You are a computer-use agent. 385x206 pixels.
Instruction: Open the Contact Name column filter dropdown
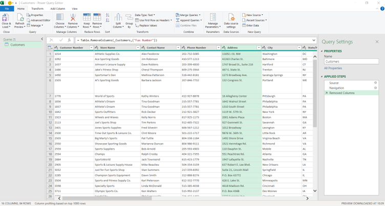[x=178, y=48]
